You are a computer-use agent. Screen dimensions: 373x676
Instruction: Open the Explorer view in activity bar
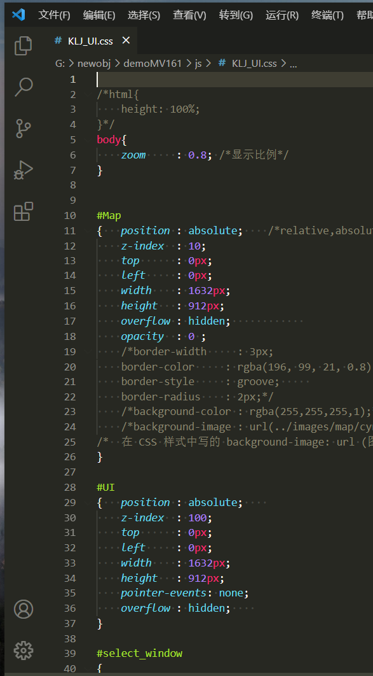click(24, 46)
